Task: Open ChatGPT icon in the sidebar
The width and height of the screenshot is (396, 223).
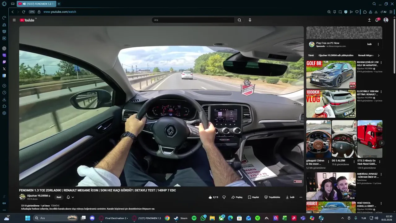Action: (x=4, y=48)
